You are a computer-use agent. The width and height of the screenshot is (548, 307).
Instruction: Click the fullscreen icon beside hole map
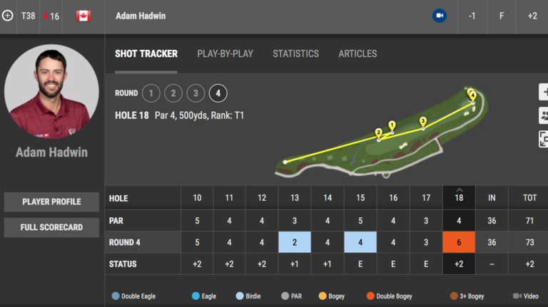543,139
